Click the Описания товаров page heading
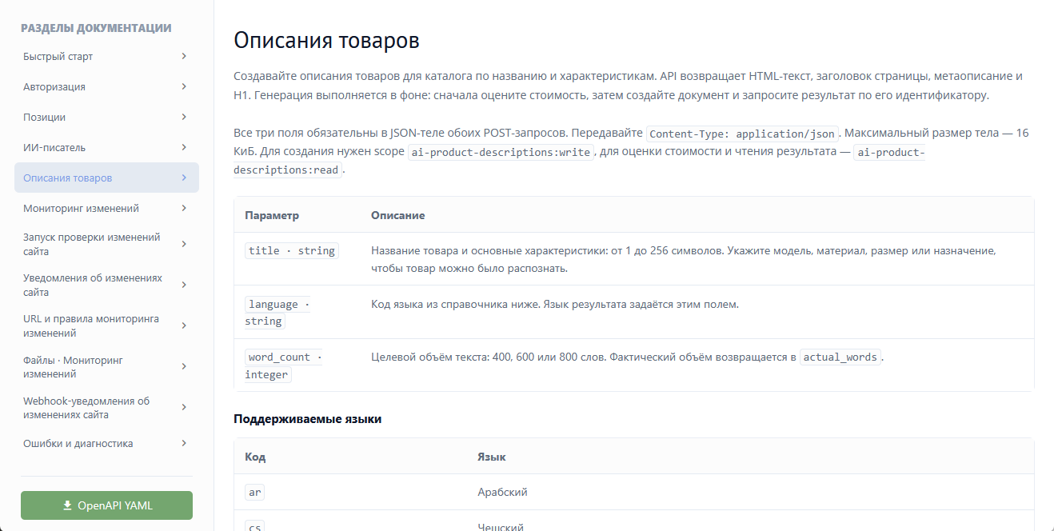Screen dimensions: 1054x531 tap(326, 40)
